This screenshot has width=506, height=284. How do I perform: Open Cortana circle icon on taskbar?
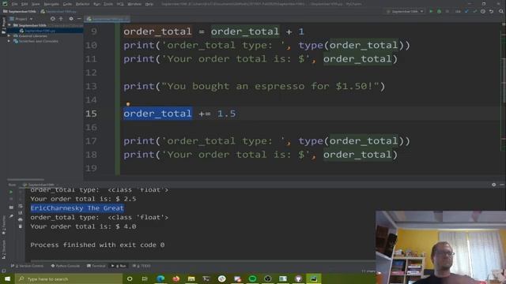130,278
